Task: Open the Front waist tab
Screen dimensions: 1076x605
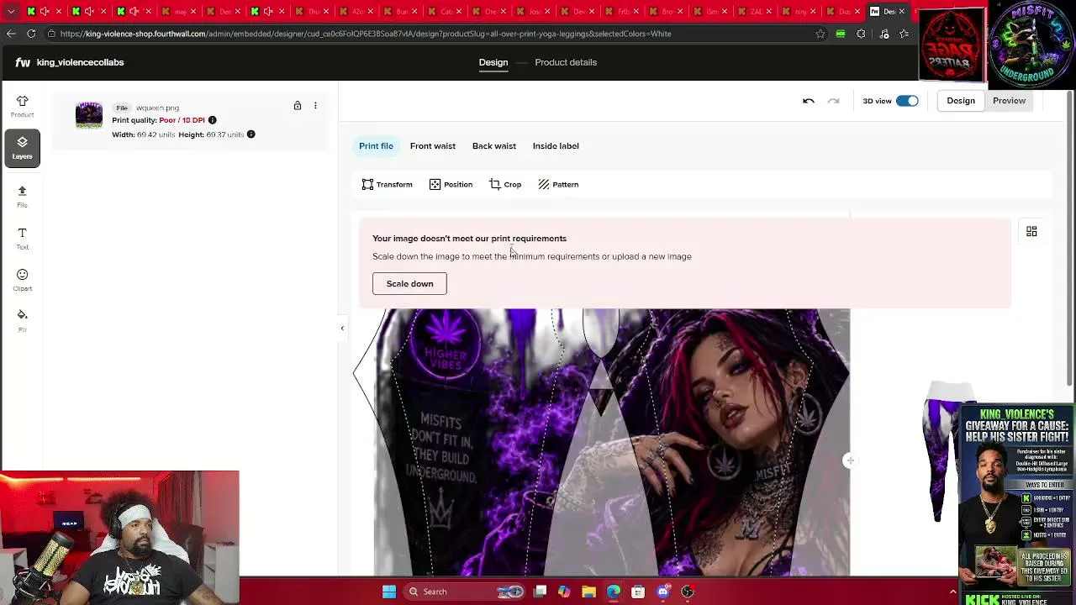Action: (x=433, y=146)
